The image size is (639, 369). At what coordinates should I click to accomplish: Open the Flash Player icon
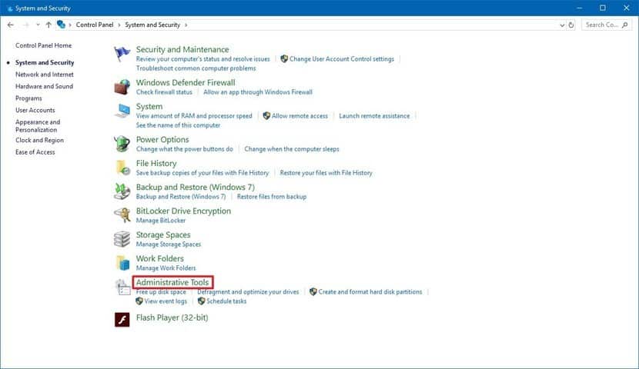pos(122,319)
